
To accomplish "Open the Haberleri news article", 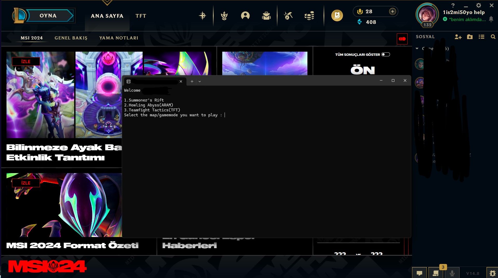I will click(189, 246).
